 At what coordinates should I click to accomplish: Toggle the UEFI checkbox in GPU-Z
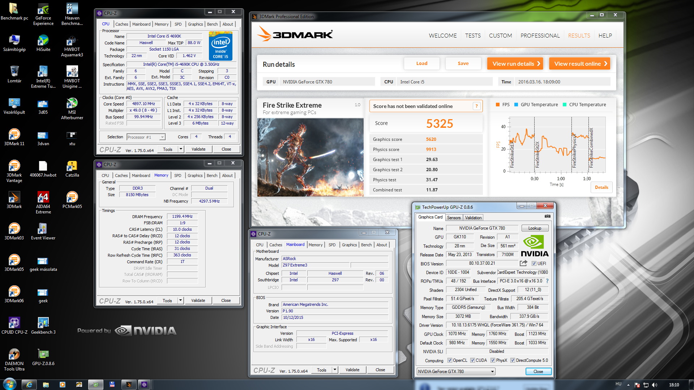click(x=534, y=264)
